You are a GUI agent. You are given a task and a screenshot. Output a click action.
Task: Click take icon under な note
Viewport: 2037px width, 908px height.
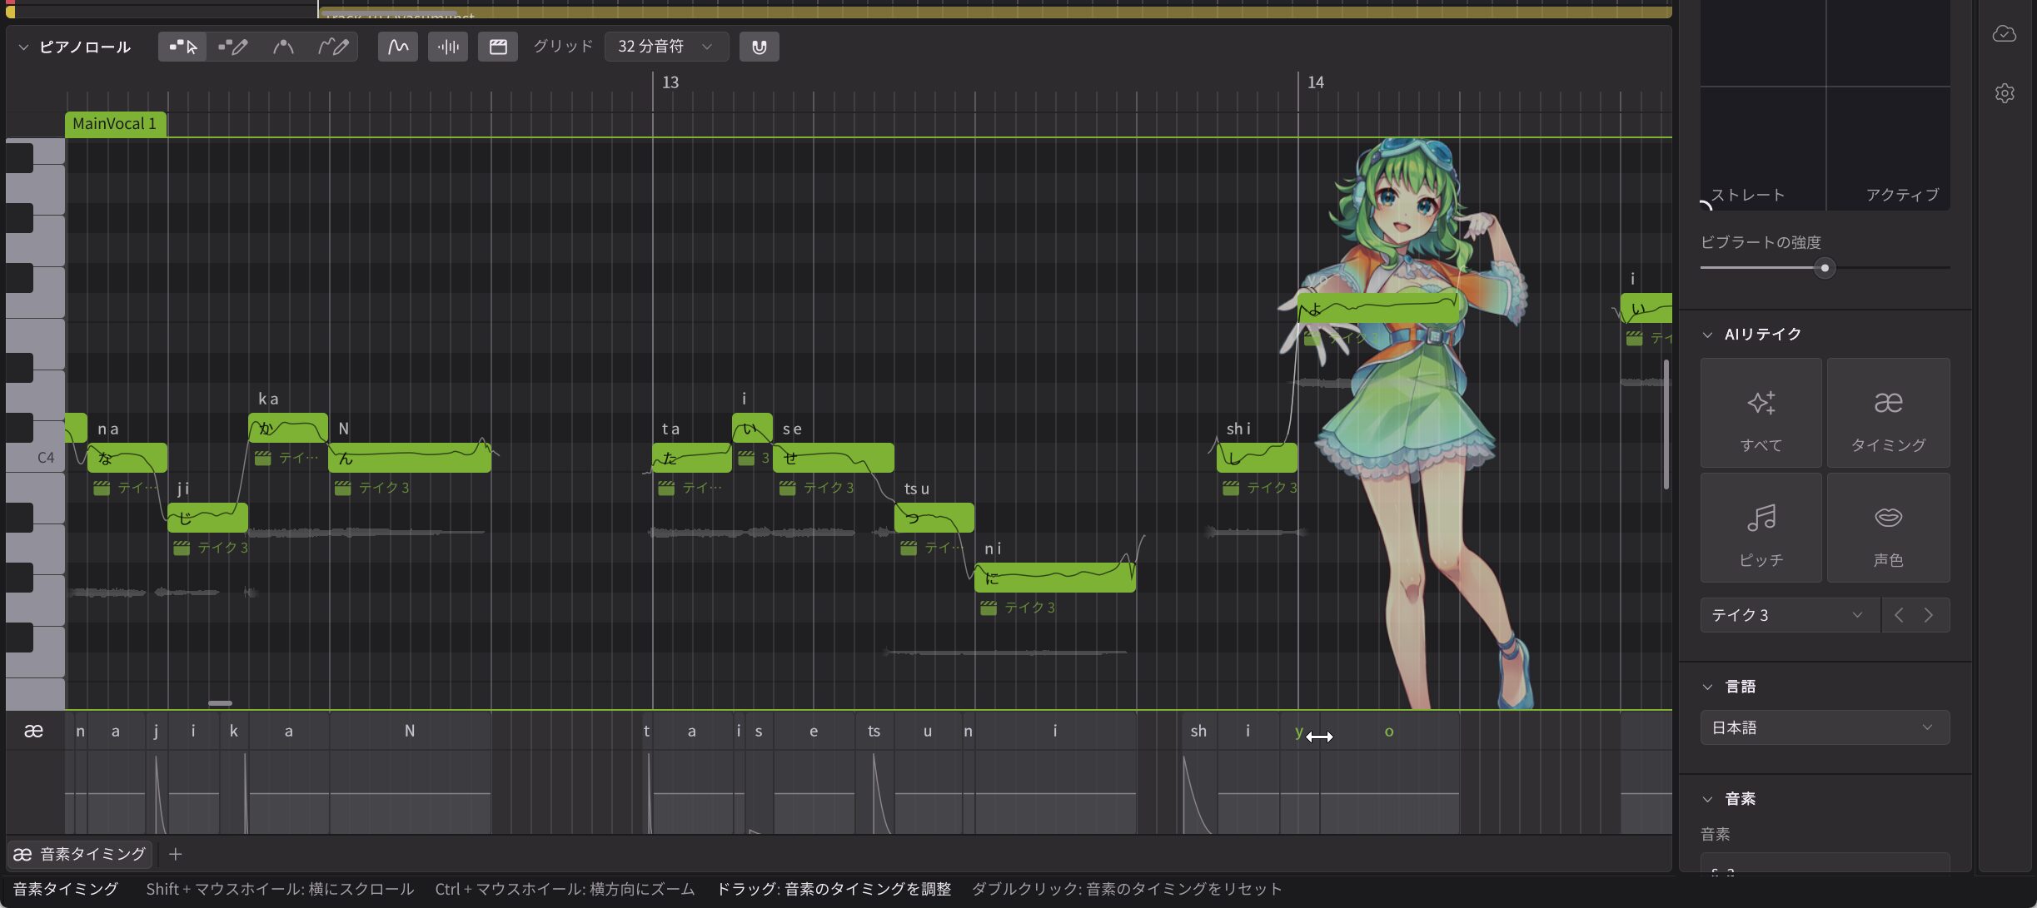point(102,488)
